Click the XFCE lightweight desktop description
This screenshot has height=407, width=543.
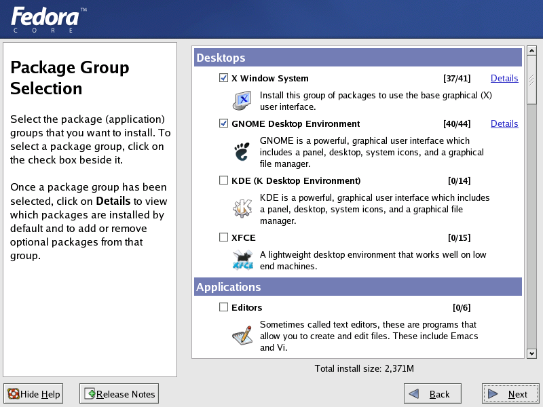(373, 260)
